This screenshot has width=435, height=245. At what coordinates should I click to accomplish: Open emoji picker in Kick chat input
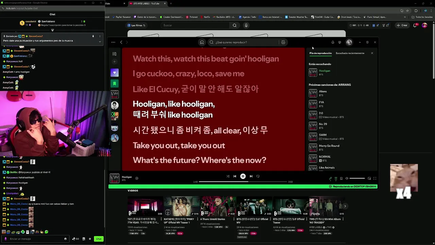[66, 239]
